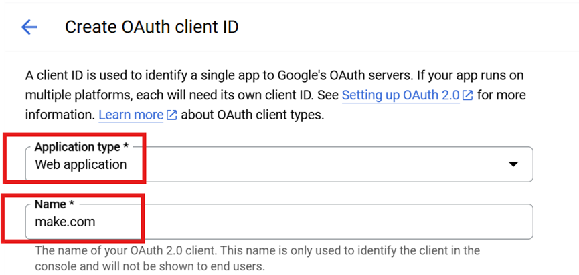579x275 pixels.
Task: Select the "Web application" value text
Action: coord(80,164)
